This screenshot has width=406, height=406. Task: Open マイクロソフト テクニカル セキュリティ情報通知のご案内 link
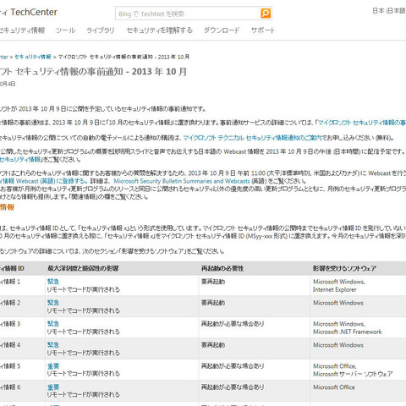click(x=252, y=138)
